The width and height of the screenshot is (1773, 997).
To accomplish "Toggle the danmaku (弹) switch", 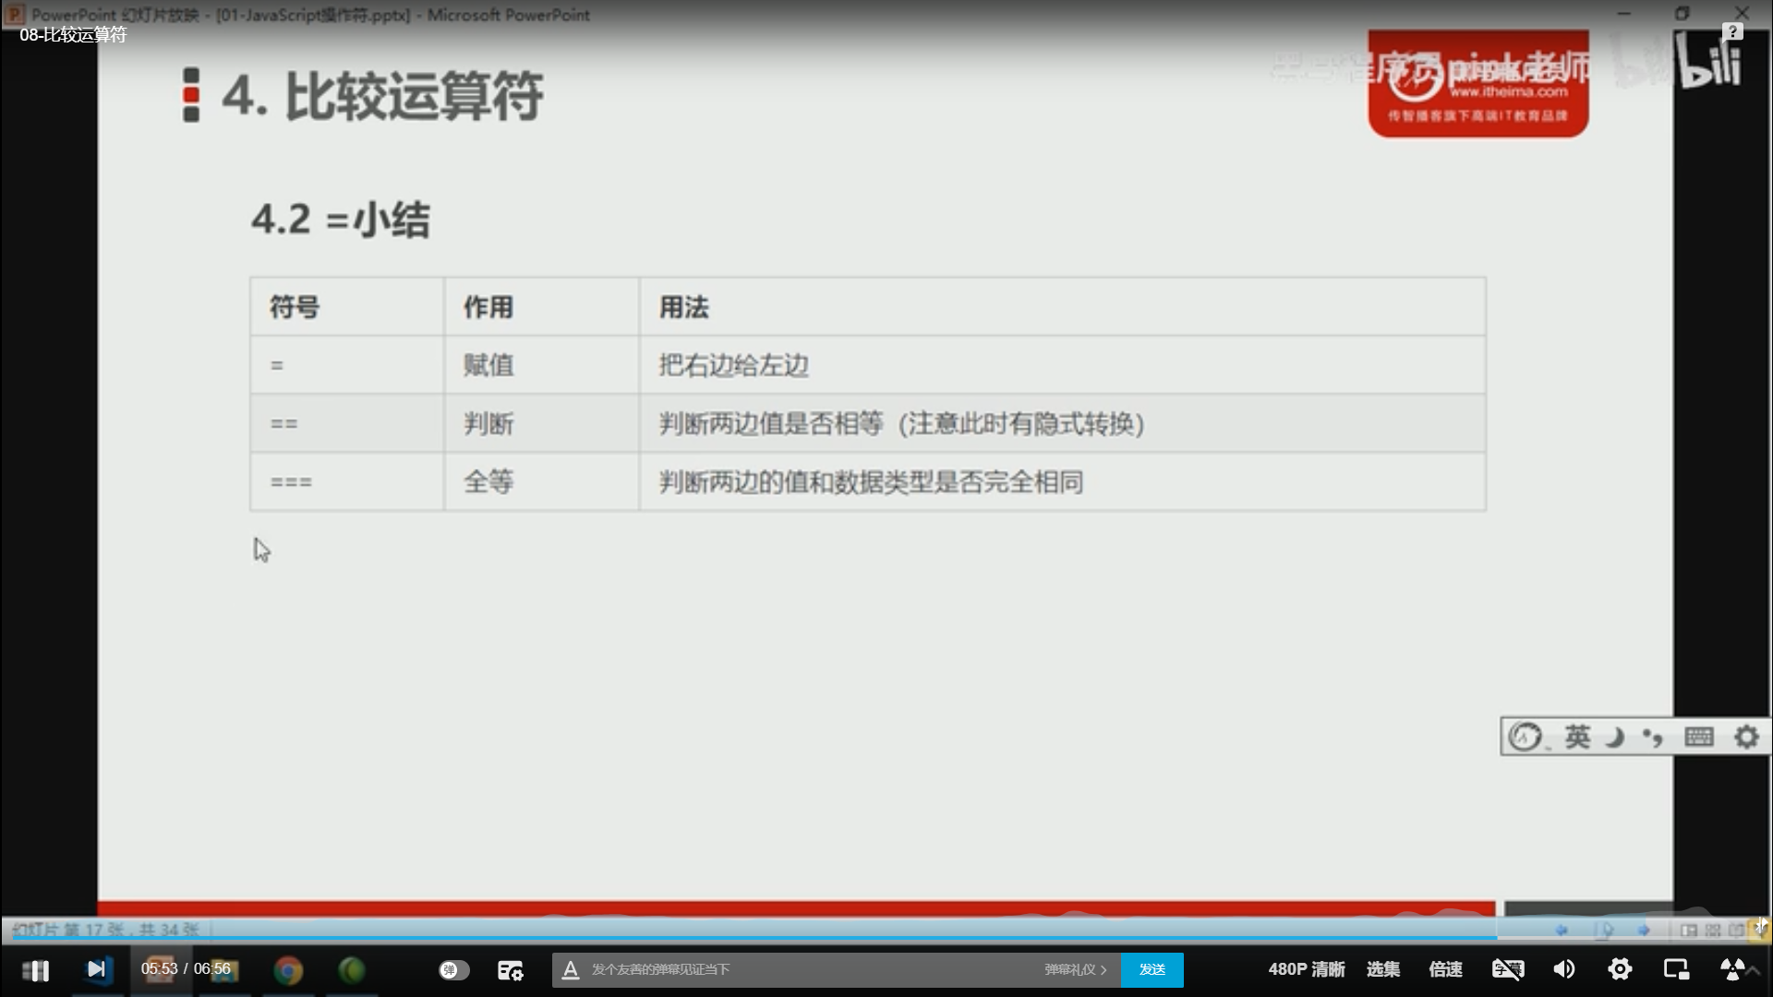I will 453,970.
